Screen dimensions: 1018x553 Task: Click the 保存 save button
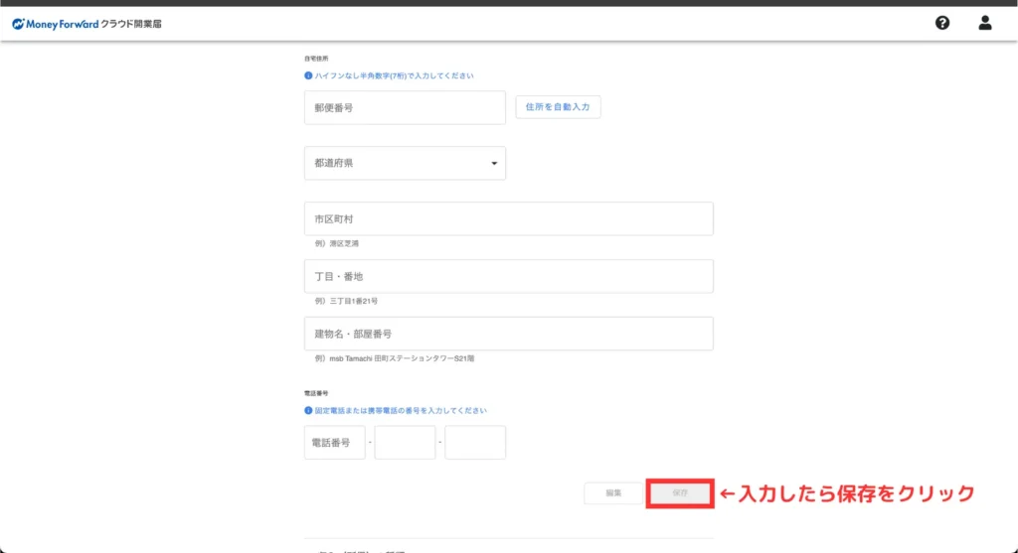click(680, 493)
